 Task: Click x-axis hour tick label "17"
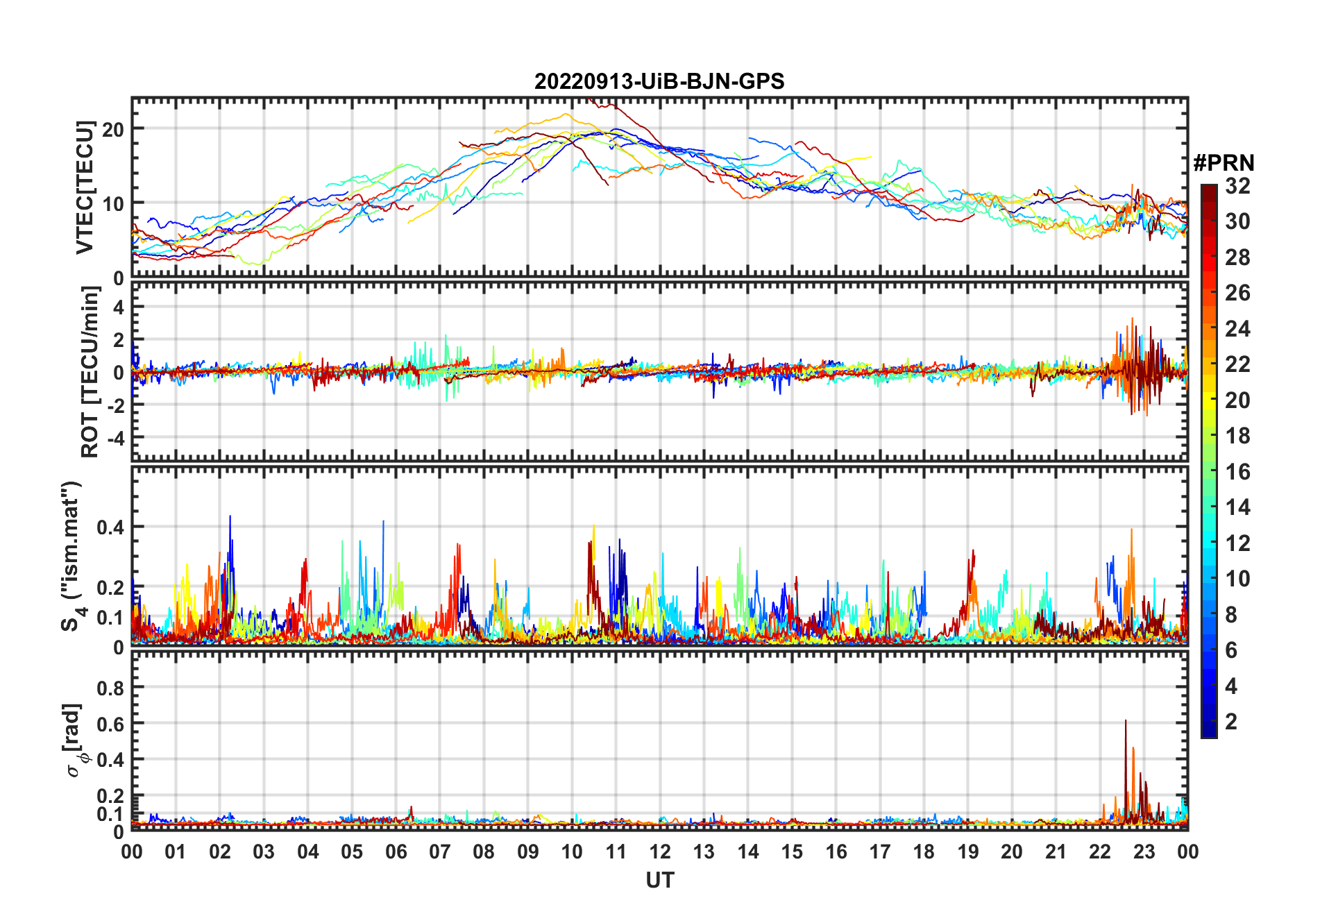(x=880, y=852)
